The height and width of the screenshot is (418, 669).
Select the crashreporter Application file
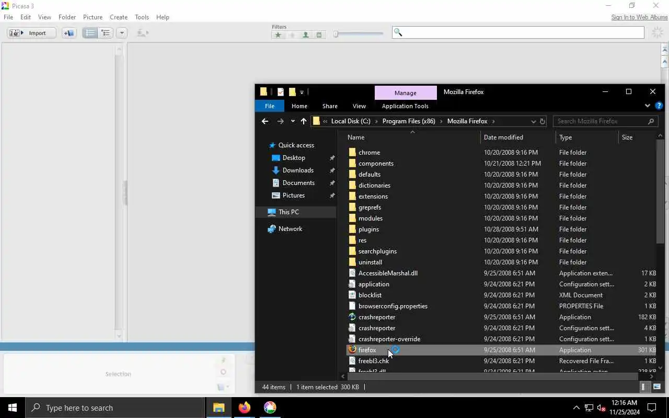(377, 317)
